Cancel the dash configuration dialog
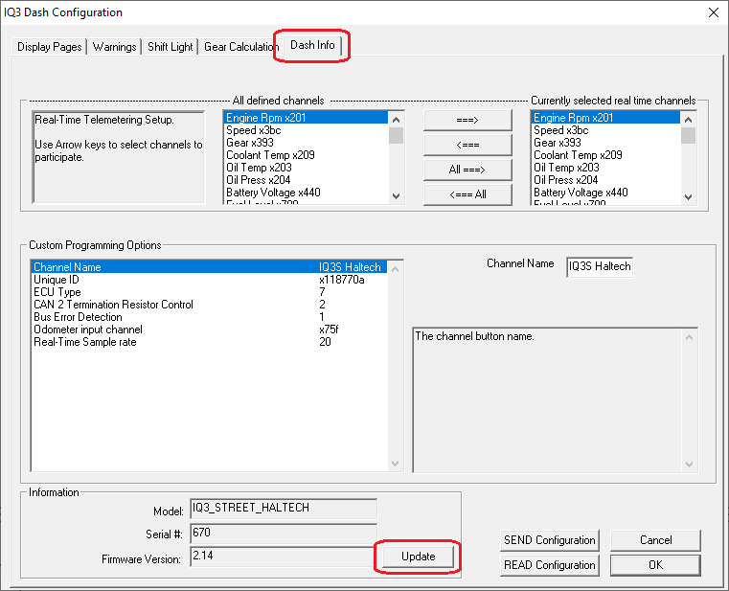729x591 pixels. [x=655, y=540]
